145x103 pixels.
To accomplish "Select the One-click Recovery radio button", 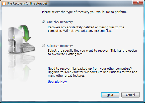I will coord(44,22).
